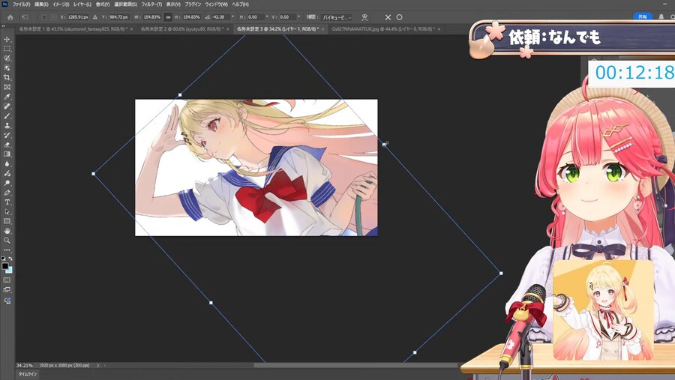Select the Crop tool
Screen dimensions: 675x380
(7, 77)
